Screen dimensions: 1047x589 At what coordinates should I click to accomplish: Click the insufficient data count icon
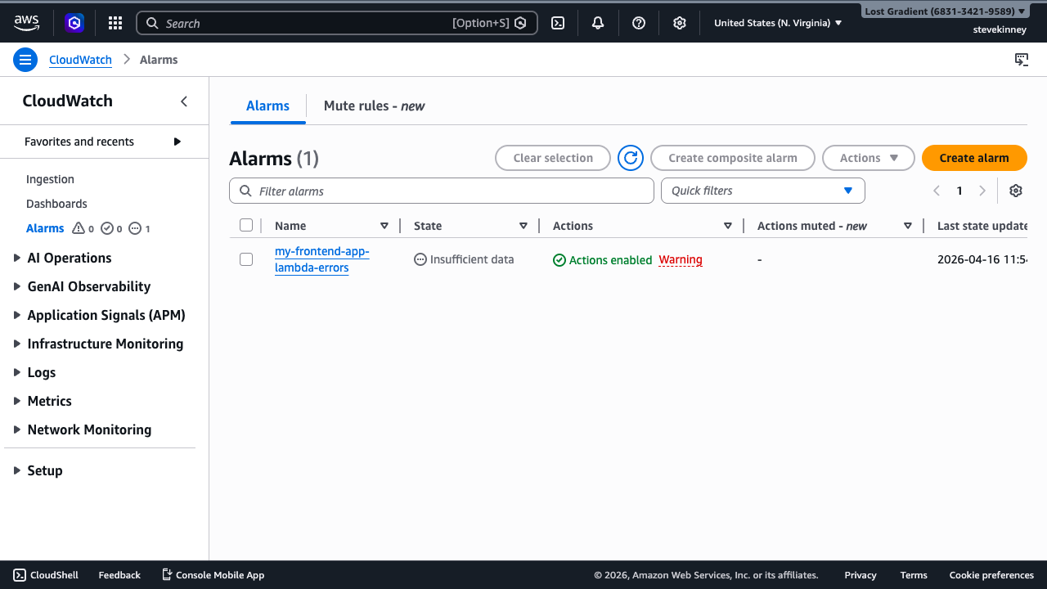point(135,228)
